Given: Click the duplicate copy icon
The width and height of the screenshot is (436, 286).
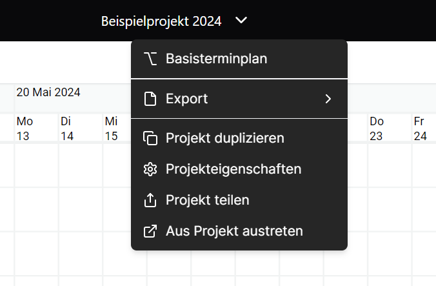Looking at the screenshot, I should tap(150, 138).
